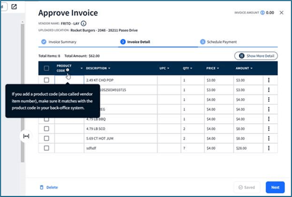Click the Delete link
Screen dimensions: 292x197
(52, 187)
